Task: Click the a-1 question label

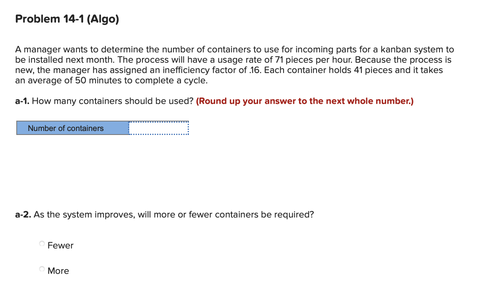Action: point(23,101)
